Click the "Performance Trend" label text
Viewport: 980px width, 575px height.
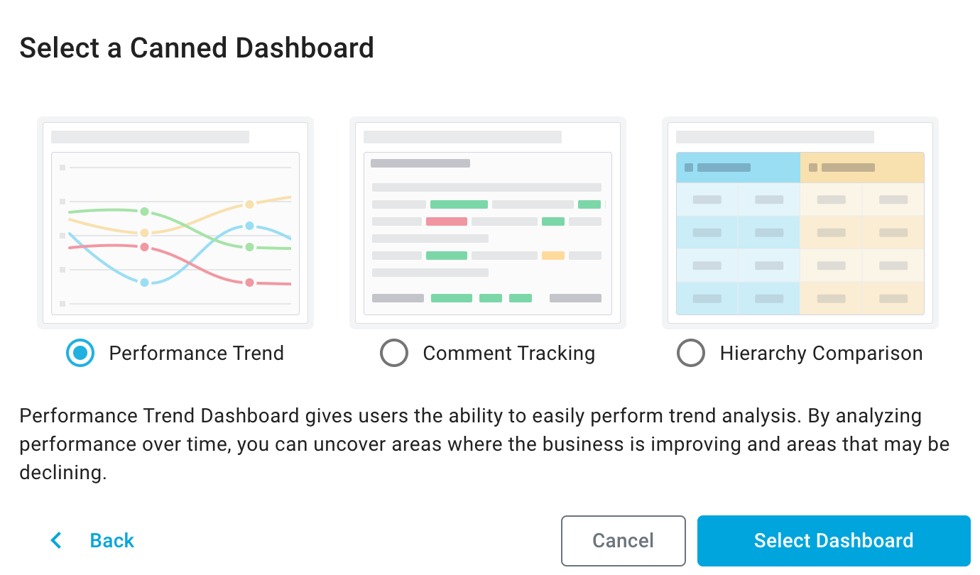pos(196,353)
